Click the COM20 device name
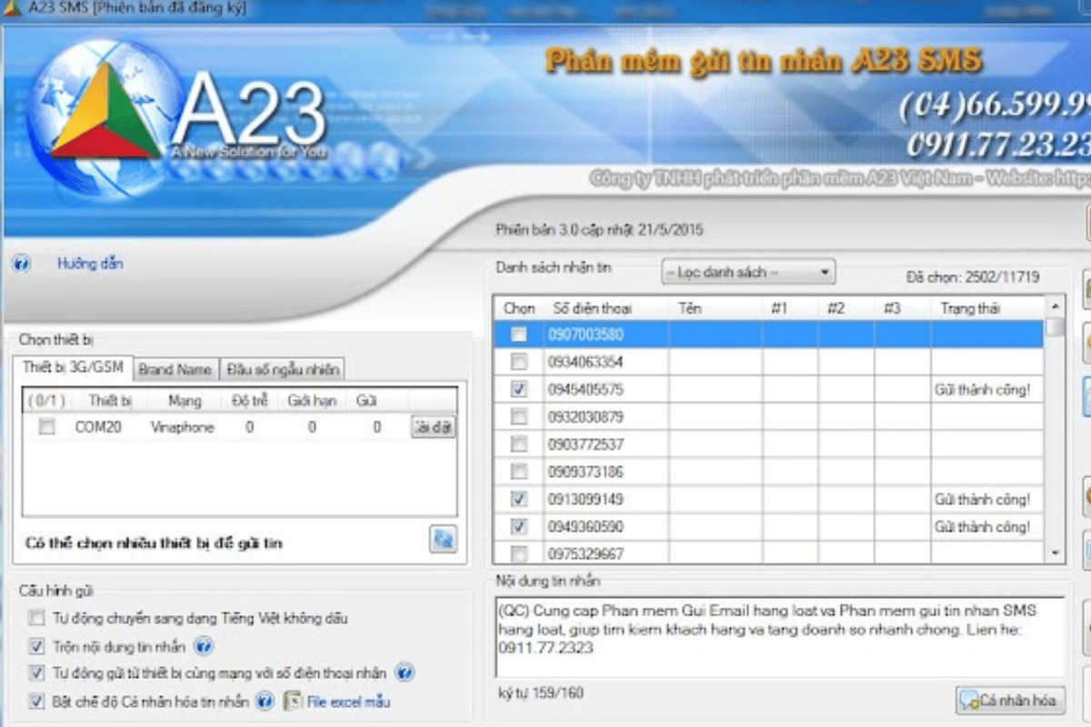Image resolution: width=1091 pixels, height=727 pixels. click(x=98, y=427)
